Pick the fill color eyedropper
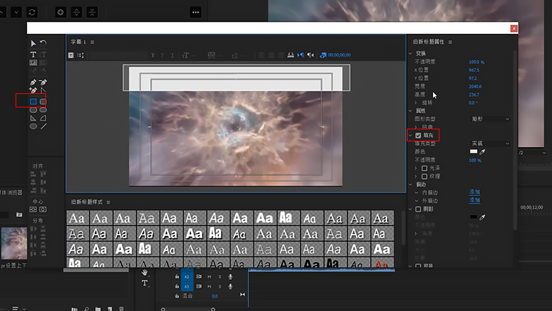Viewport: 552px width, 311px height. pos(483,151)
